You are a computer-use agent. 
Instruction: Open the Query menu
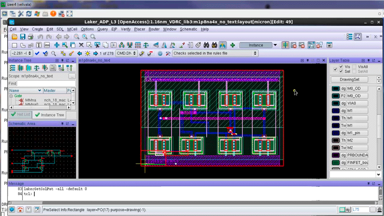102,29
